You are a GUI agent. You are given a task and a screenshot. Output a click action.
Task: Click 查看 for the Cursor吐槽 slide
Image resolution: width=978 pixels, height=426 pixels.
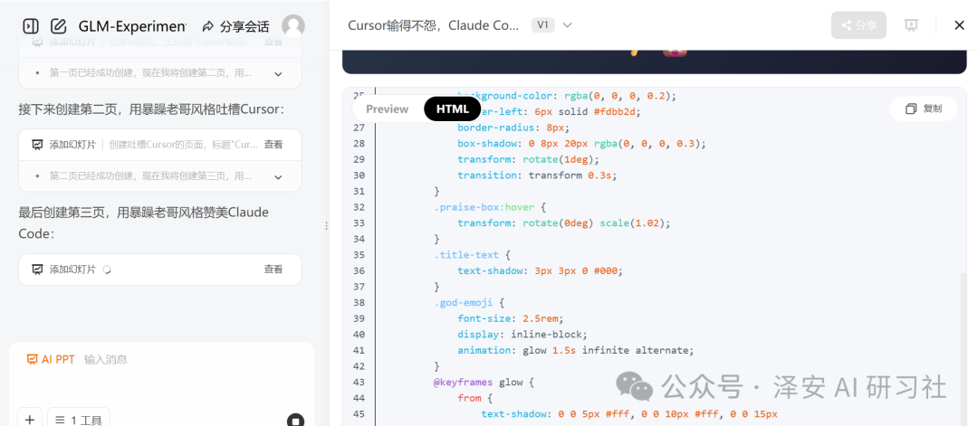point(273,145)
